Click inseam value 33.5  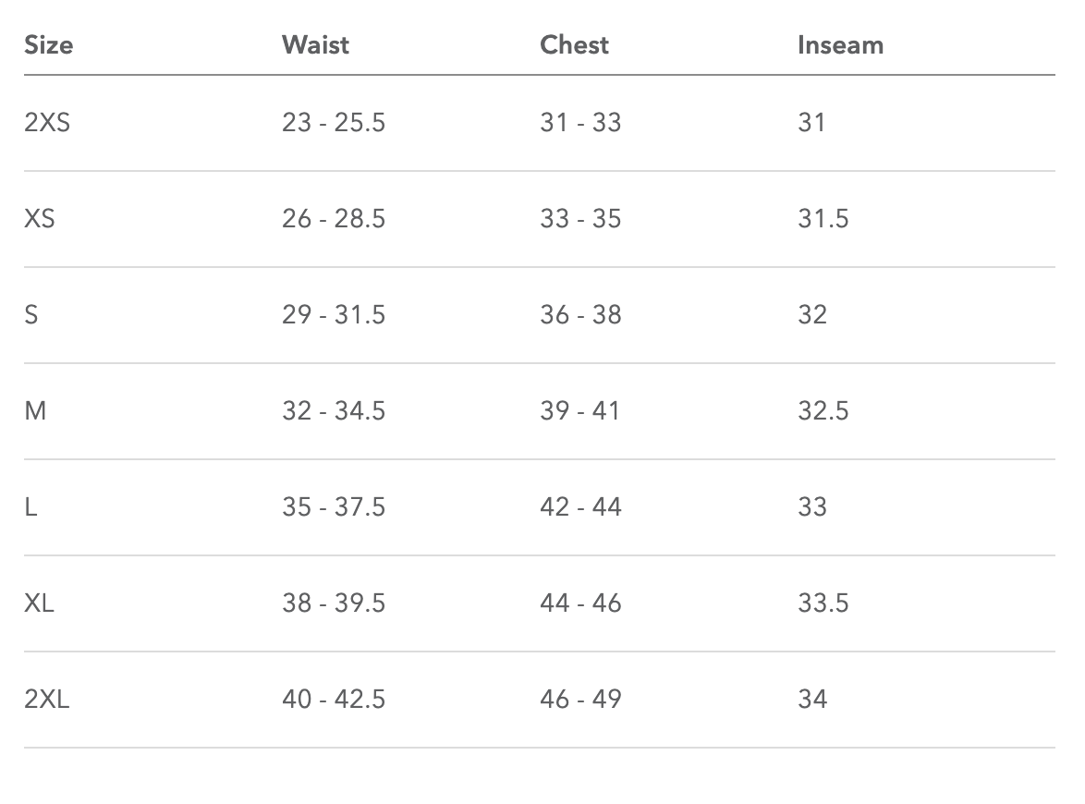tap(823, 603)
